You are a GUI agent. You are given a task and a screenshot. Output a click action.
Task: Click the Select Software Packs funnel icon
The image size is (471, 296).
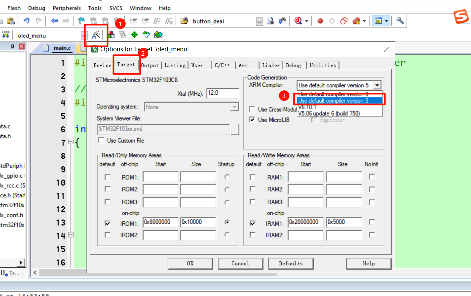(146, 34)
